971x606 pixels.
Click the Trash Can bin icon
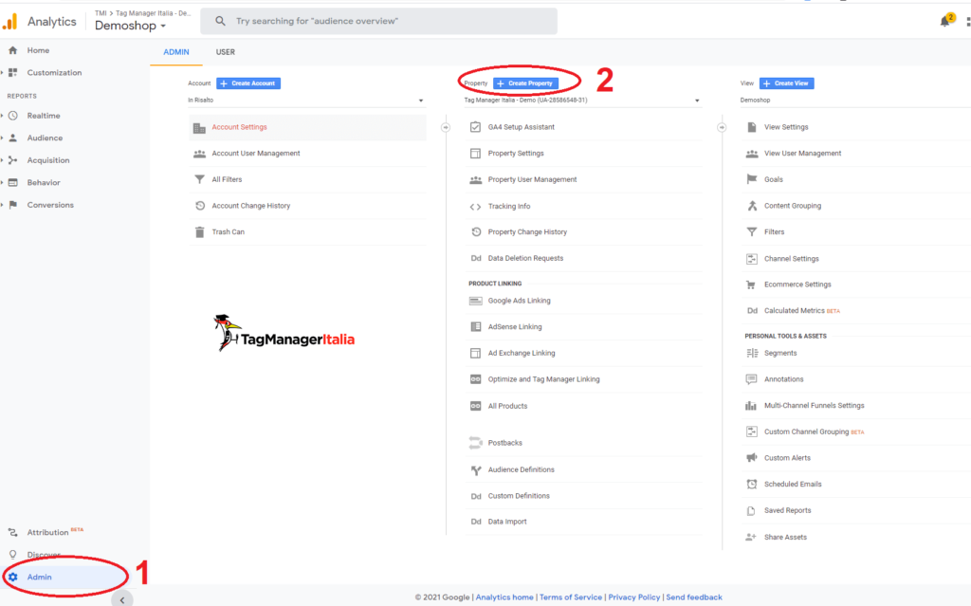click(199, 232)
